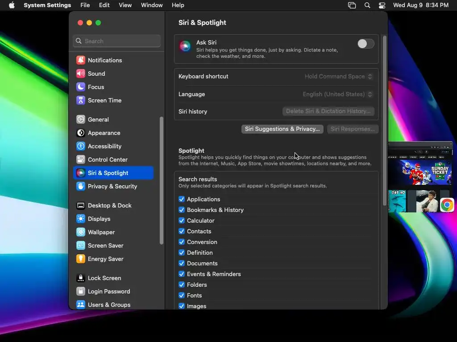Click the "Siri history" label
This screenshot has width=457, height=342.
[x=193, y=111]
